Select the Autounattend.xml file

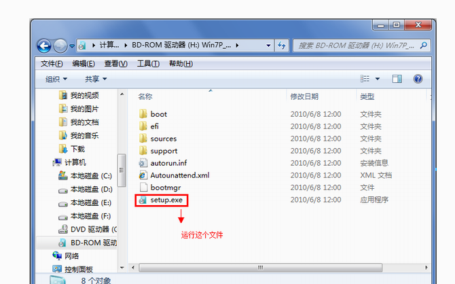[x=174, y=175]
